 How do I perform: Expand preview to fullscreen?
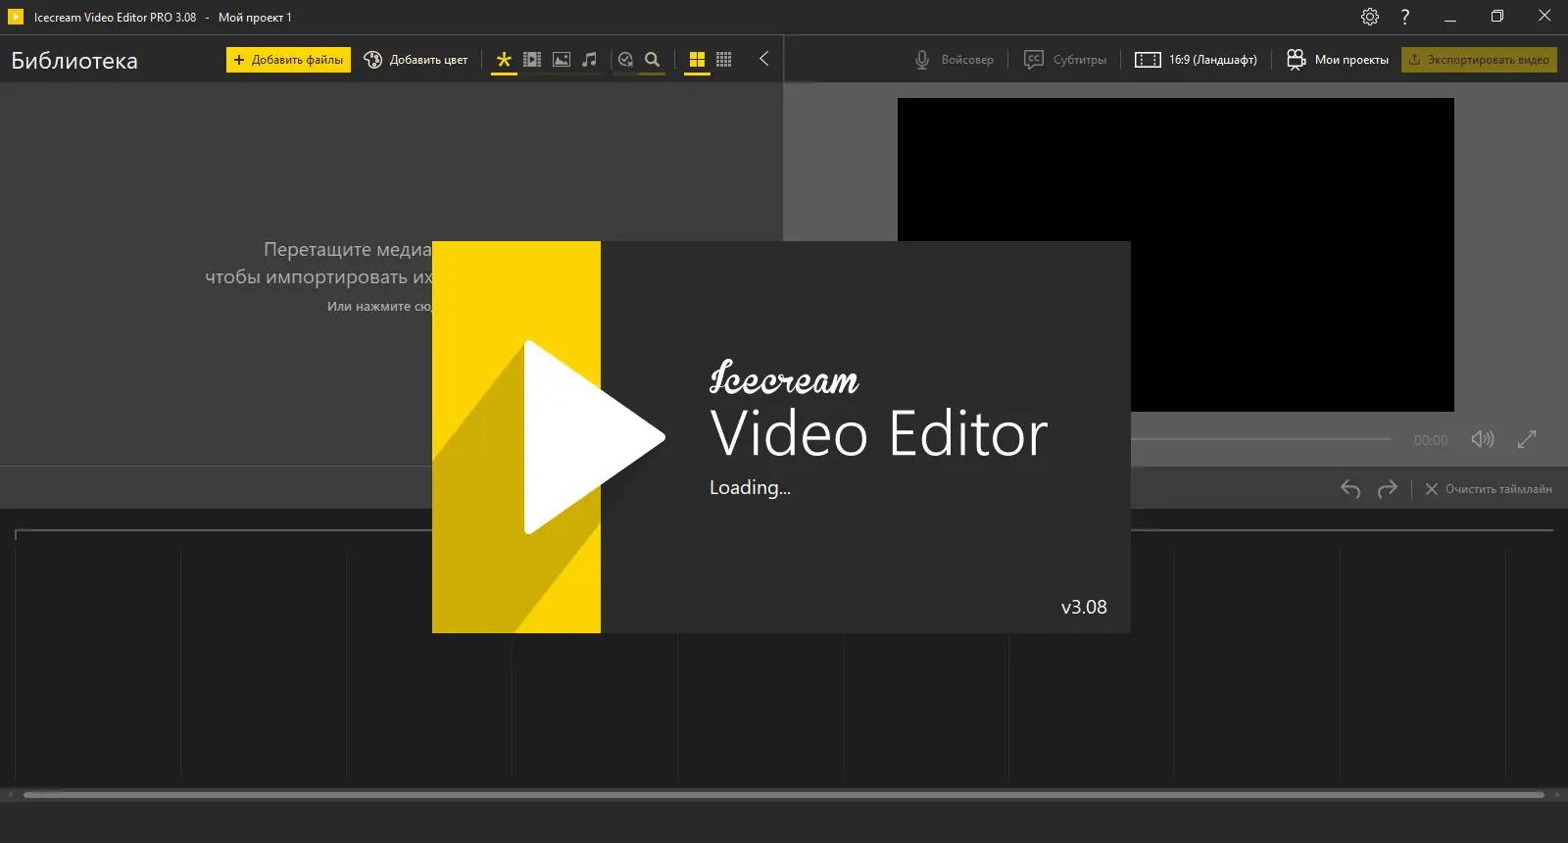(x=1527, y=439)
